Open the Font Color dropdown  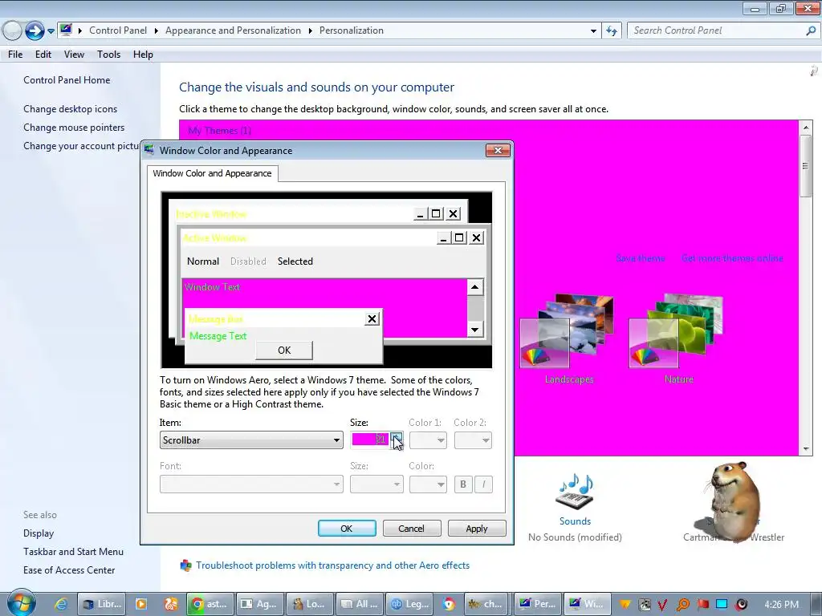point(428,484)
